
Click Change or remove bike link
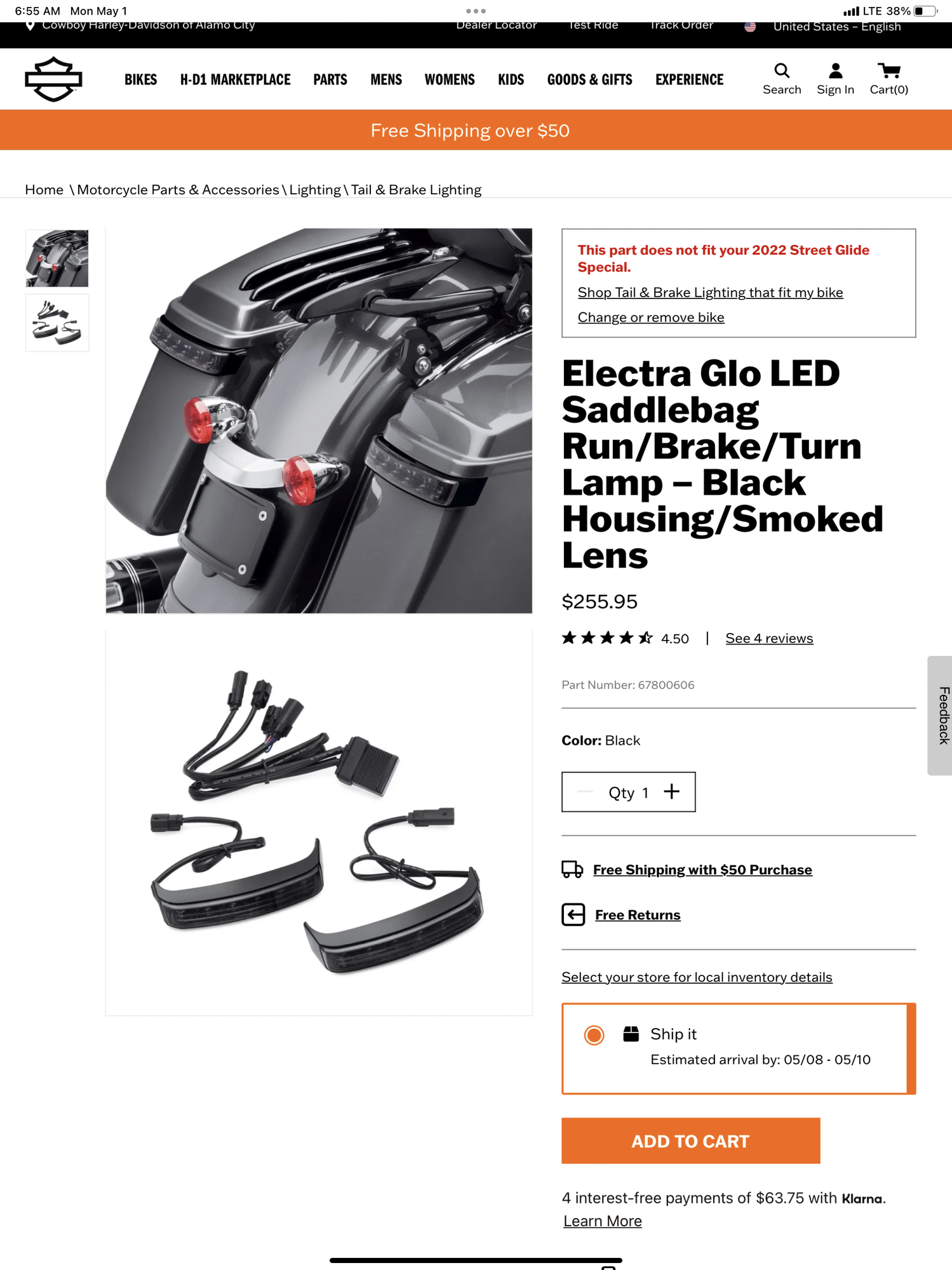(x=650, y=317)
